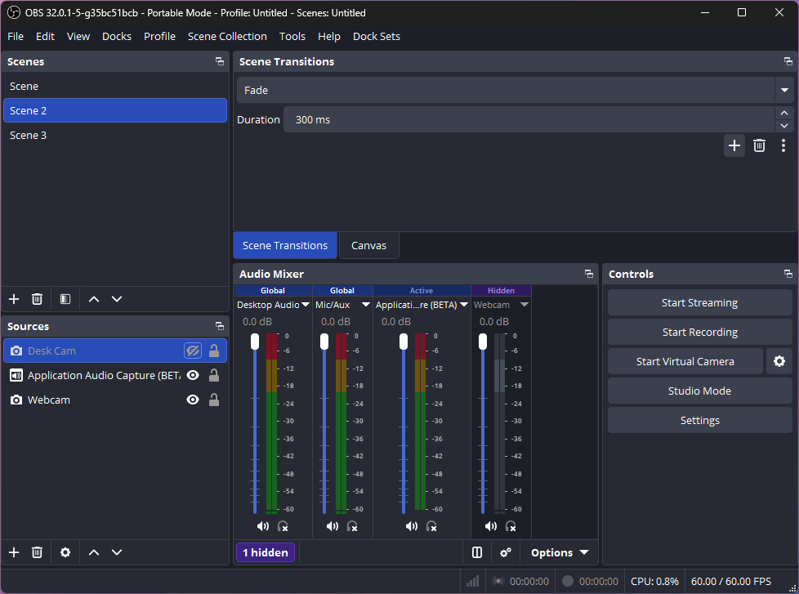The image size is (799, 594).
Task: Click Webcam channel volume fader handle
Action: click(x=483, y=342)
